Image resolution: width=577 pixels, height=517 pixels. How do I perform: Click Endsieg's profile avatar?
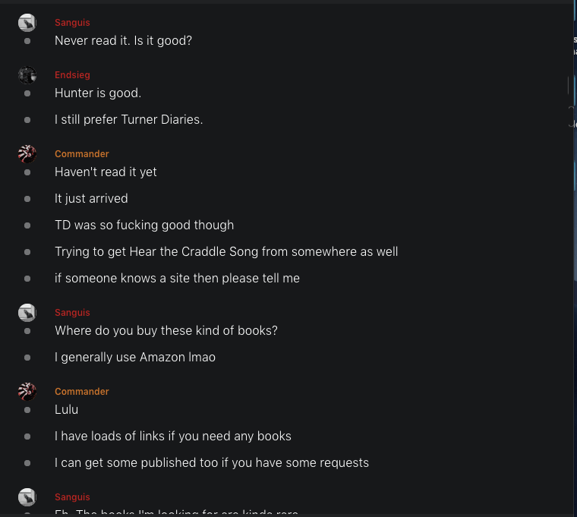point(27,75)
